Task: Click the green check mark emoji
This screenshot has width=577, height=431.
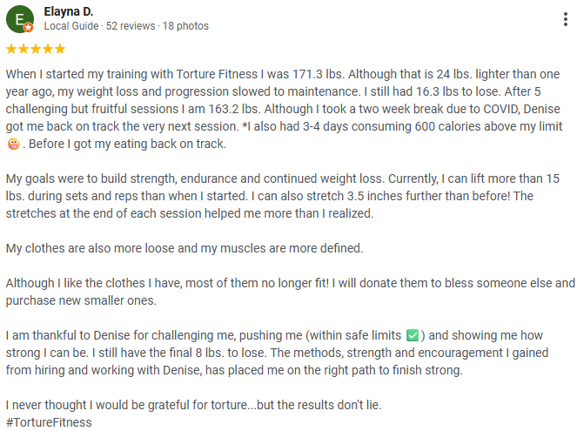Action: pos(413,335)
